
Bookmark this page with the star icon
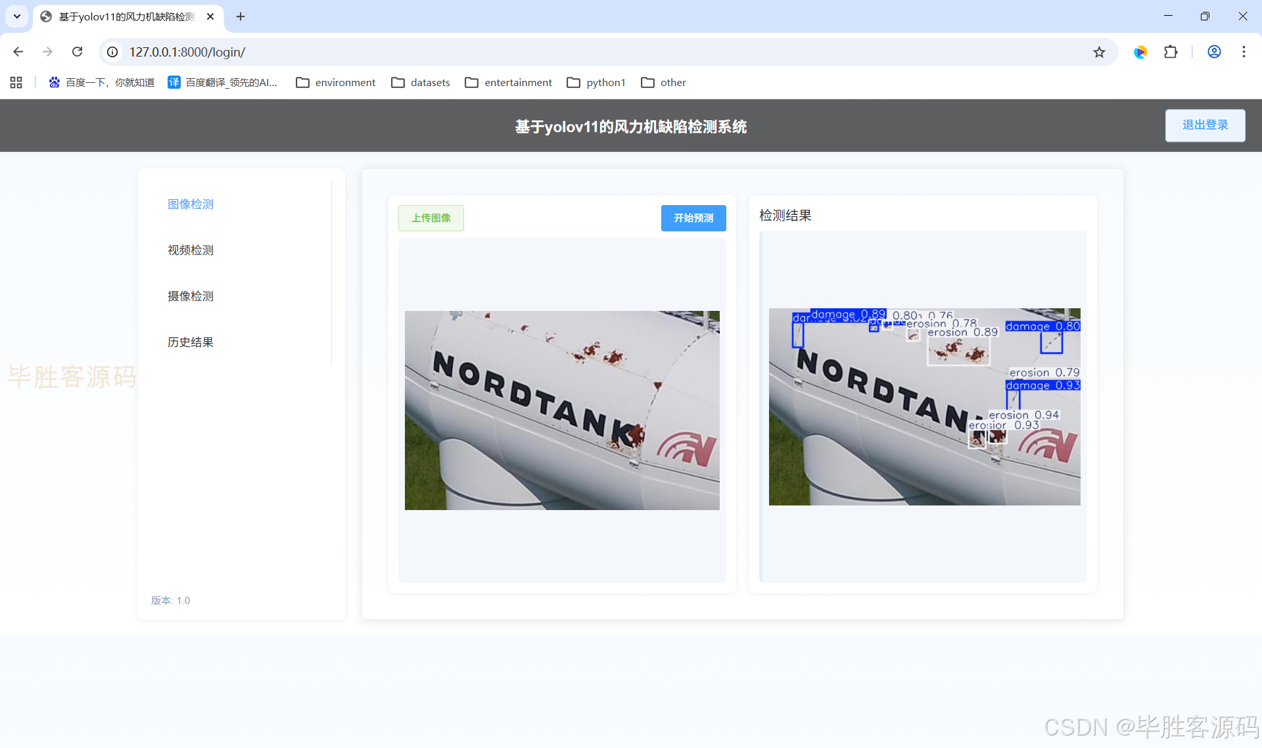pyautogui.click(x=1099, y=52)
